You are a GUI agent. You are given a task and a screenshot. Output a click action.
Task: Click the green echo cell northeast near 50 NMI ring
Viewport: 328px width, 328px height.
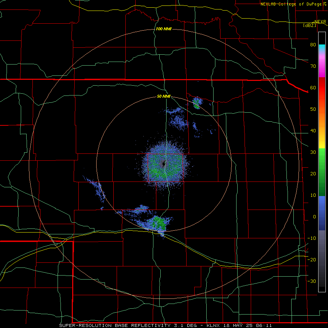point(197,104)
